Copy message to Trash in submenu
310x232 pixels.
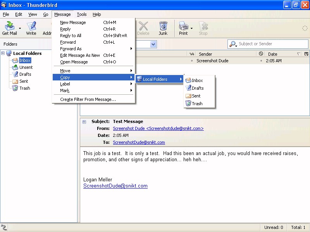point(199,104)
